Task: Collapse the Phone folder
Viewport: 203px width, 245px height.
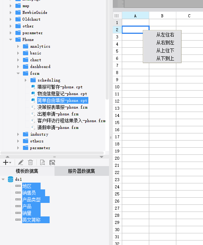Action: point(11,39)
